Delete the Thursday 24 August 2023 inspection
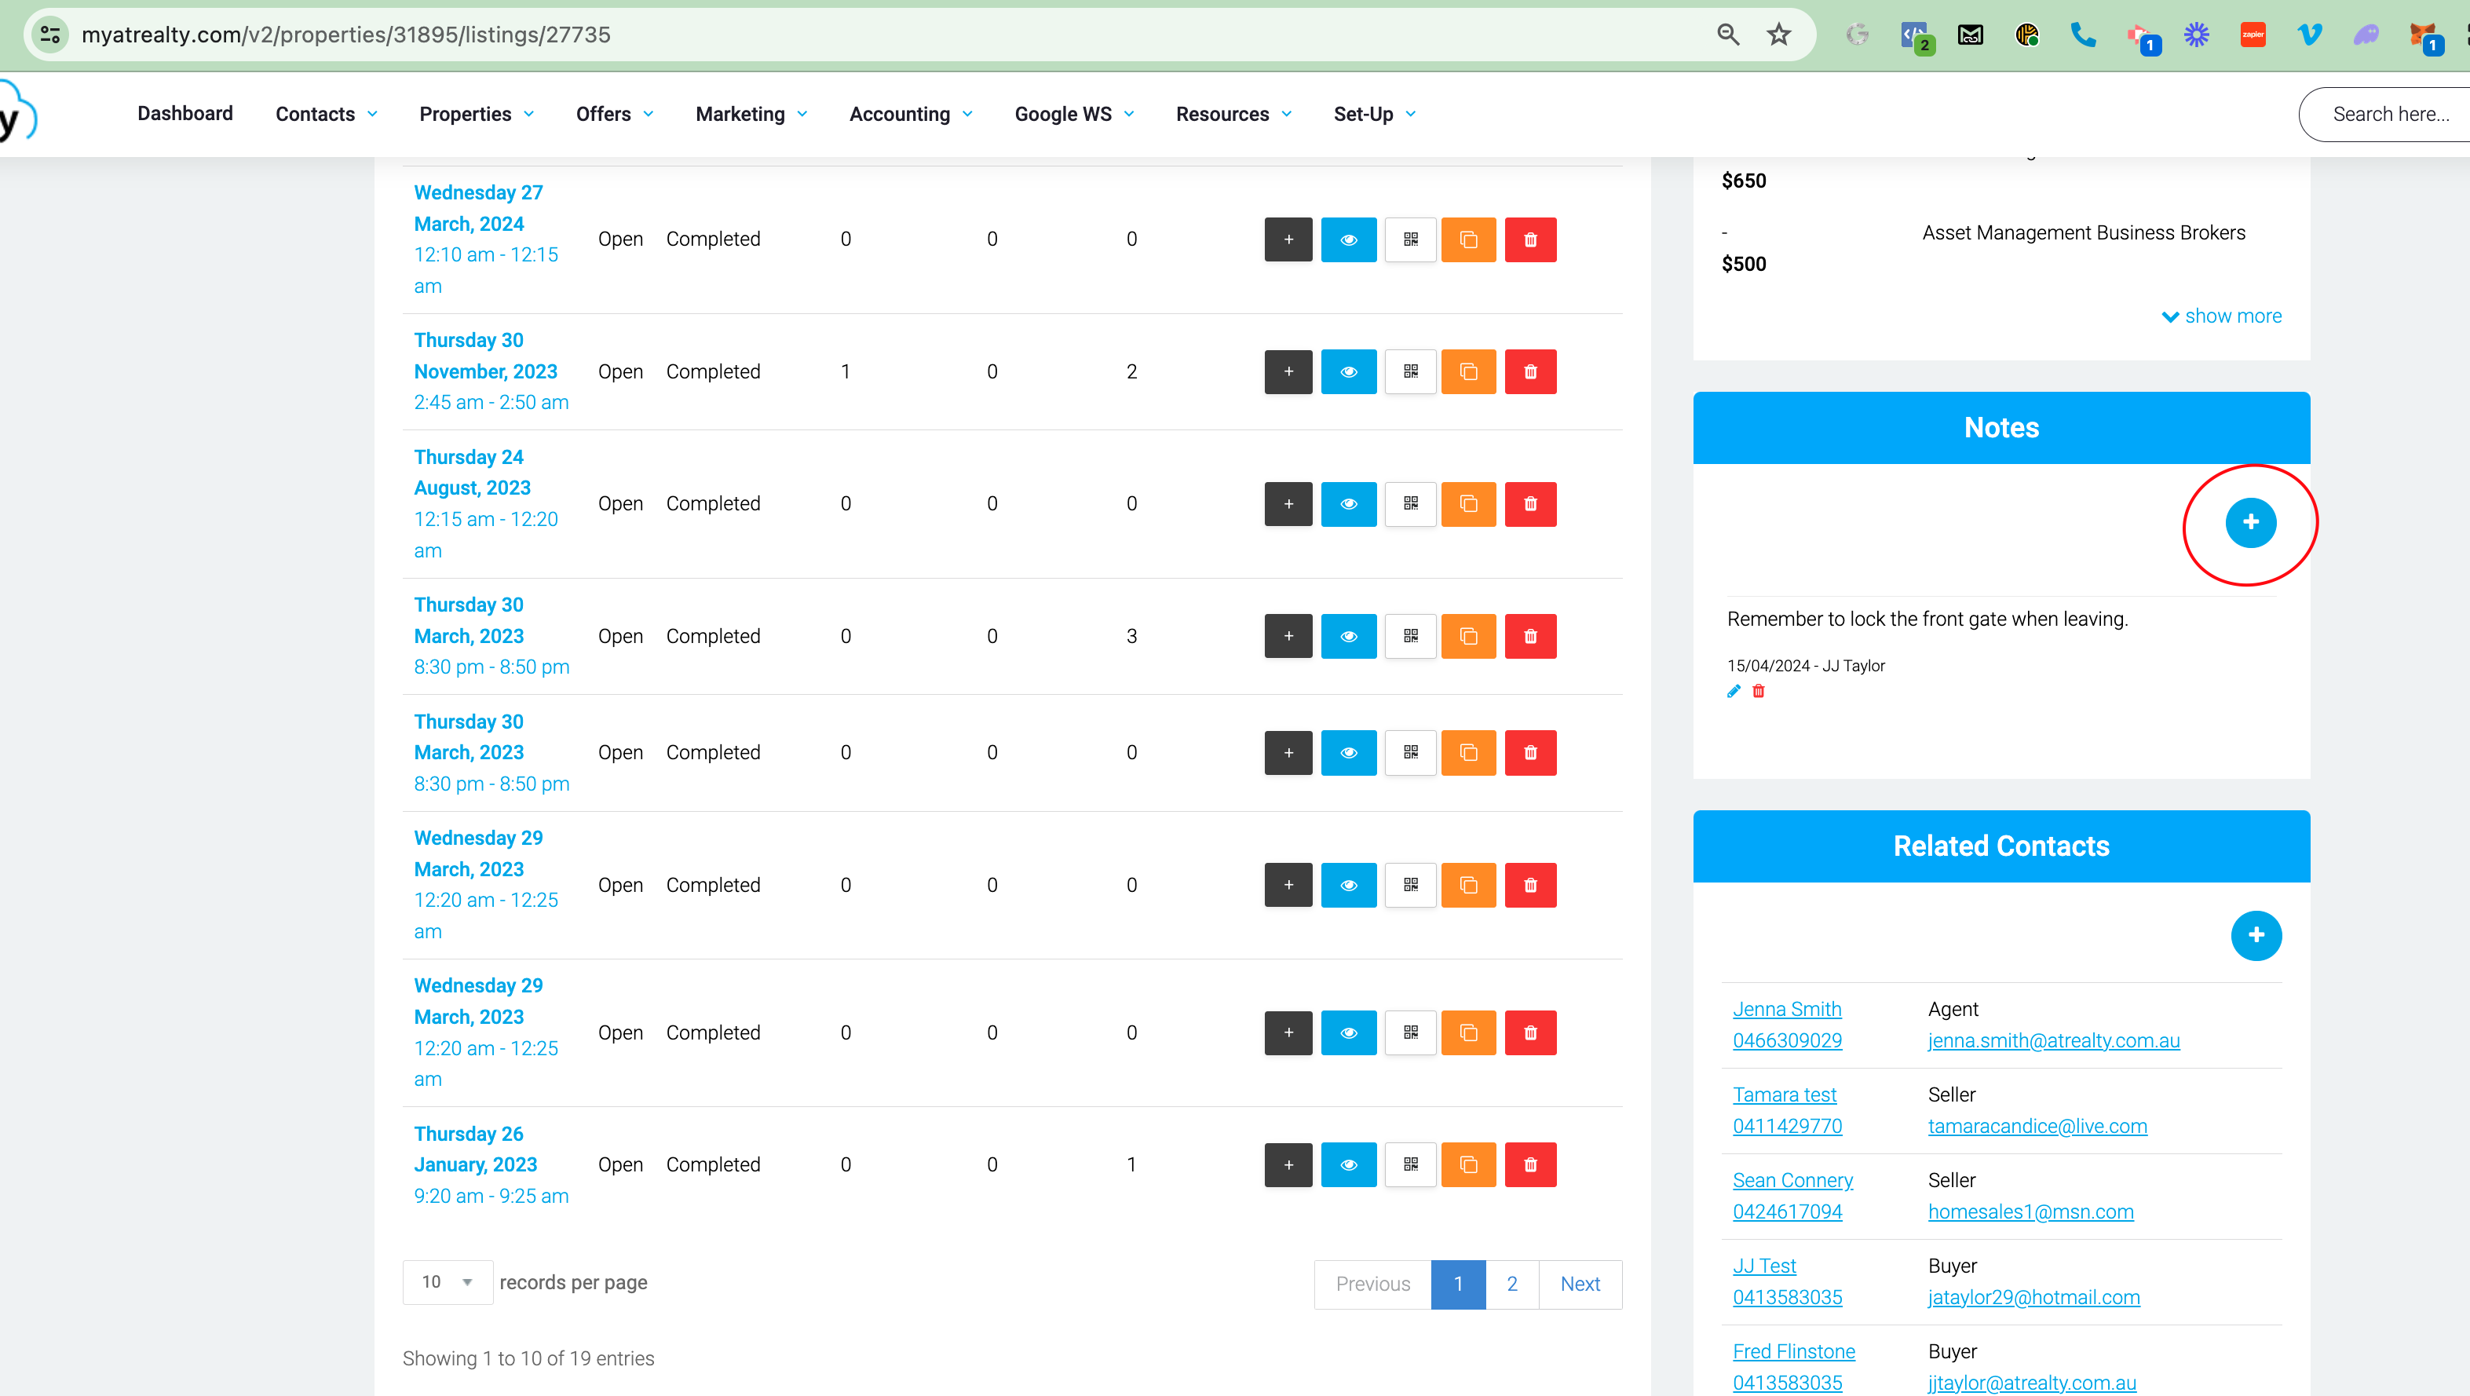The image size is (2470, 1396). point(1530,504)
